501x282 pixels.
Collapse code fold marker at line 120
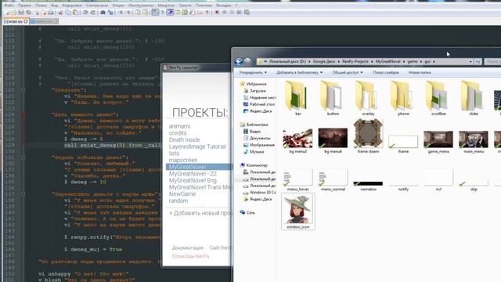point(23,90)
